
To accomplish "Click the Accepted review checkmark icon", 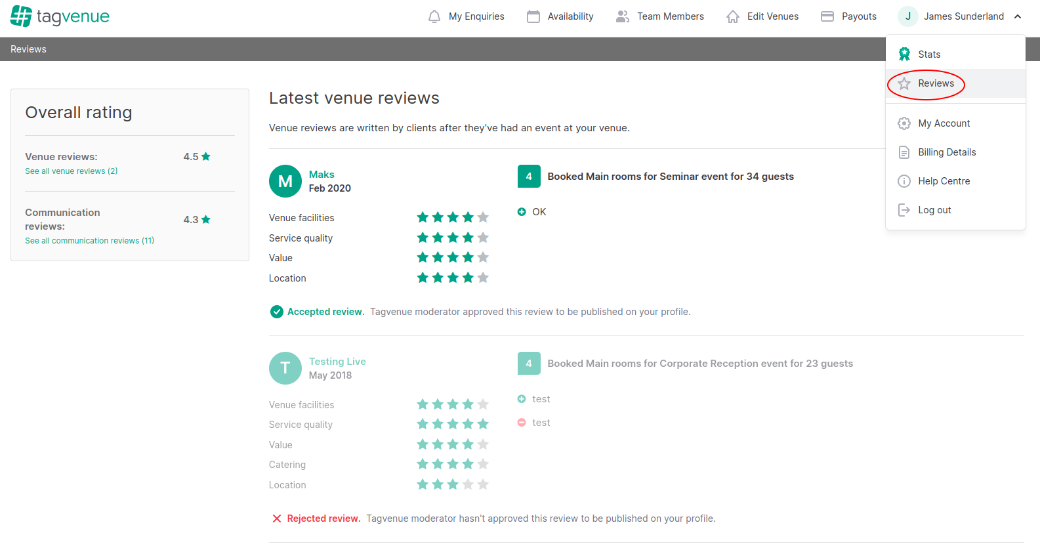I will (x=277, y=312).
